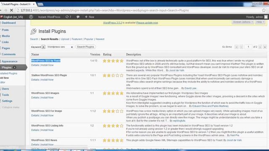This screenshot has height=151, width=269.
Task: Install Now for WordPress SEO by Yoast
Action: [47, 65]
